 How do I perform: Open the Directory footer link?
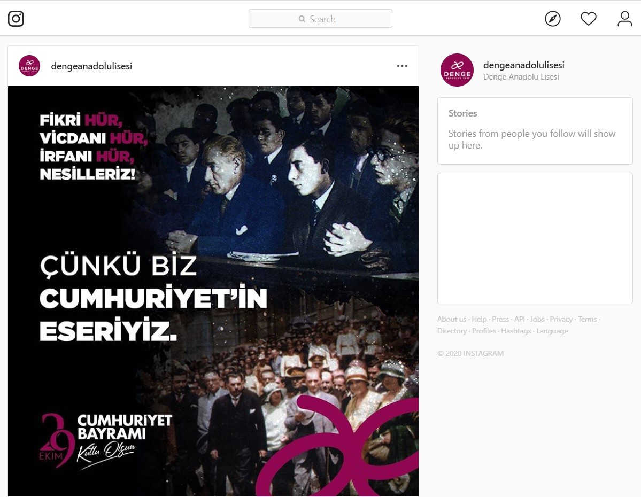[x=452, y=331]
